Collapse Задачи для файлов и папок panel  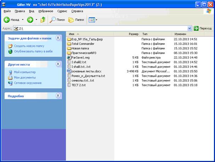[x=58, y=38]
